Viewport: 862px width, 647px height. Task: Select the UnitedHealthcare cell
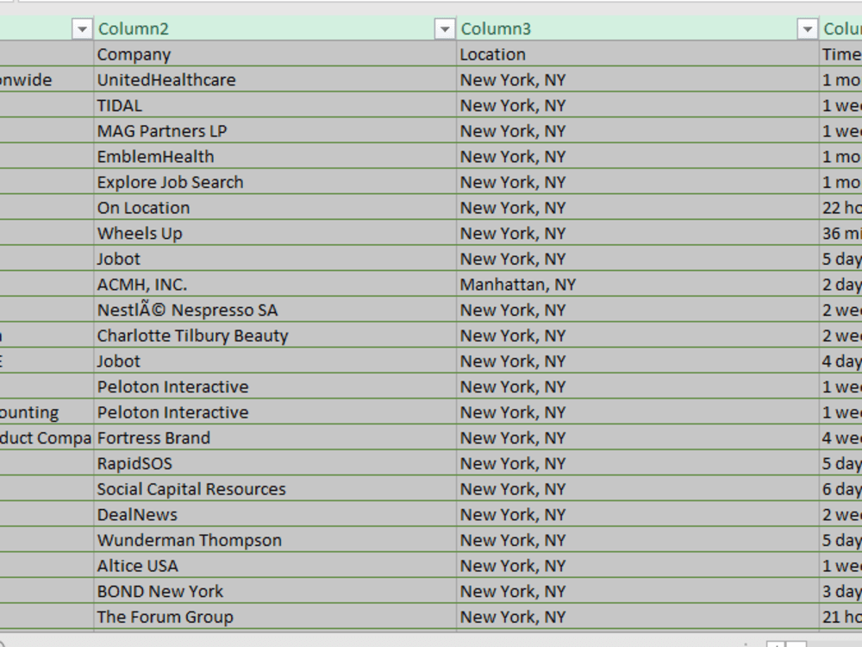coord(275,79)
